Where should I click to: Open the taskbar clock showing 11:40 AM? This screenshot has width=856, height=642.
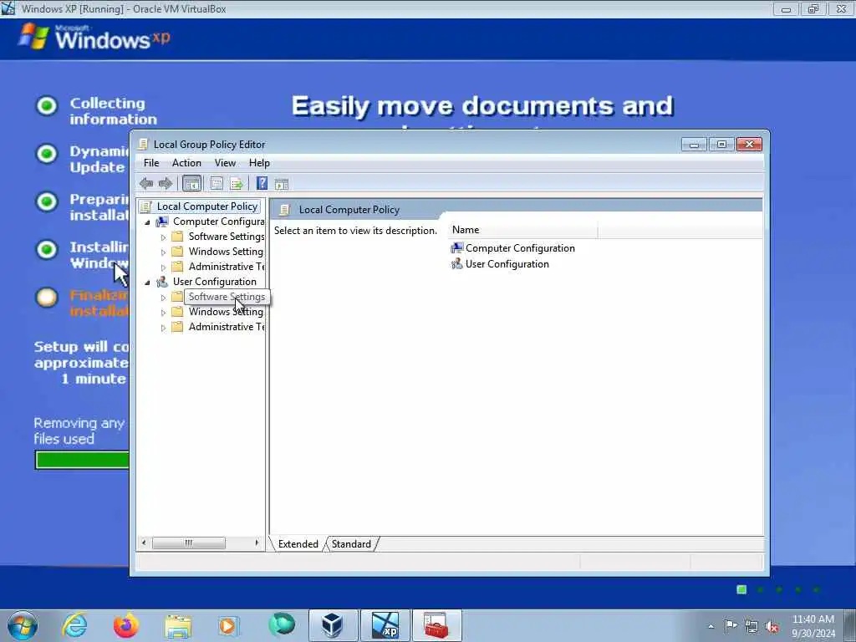(x=813, y=625)
